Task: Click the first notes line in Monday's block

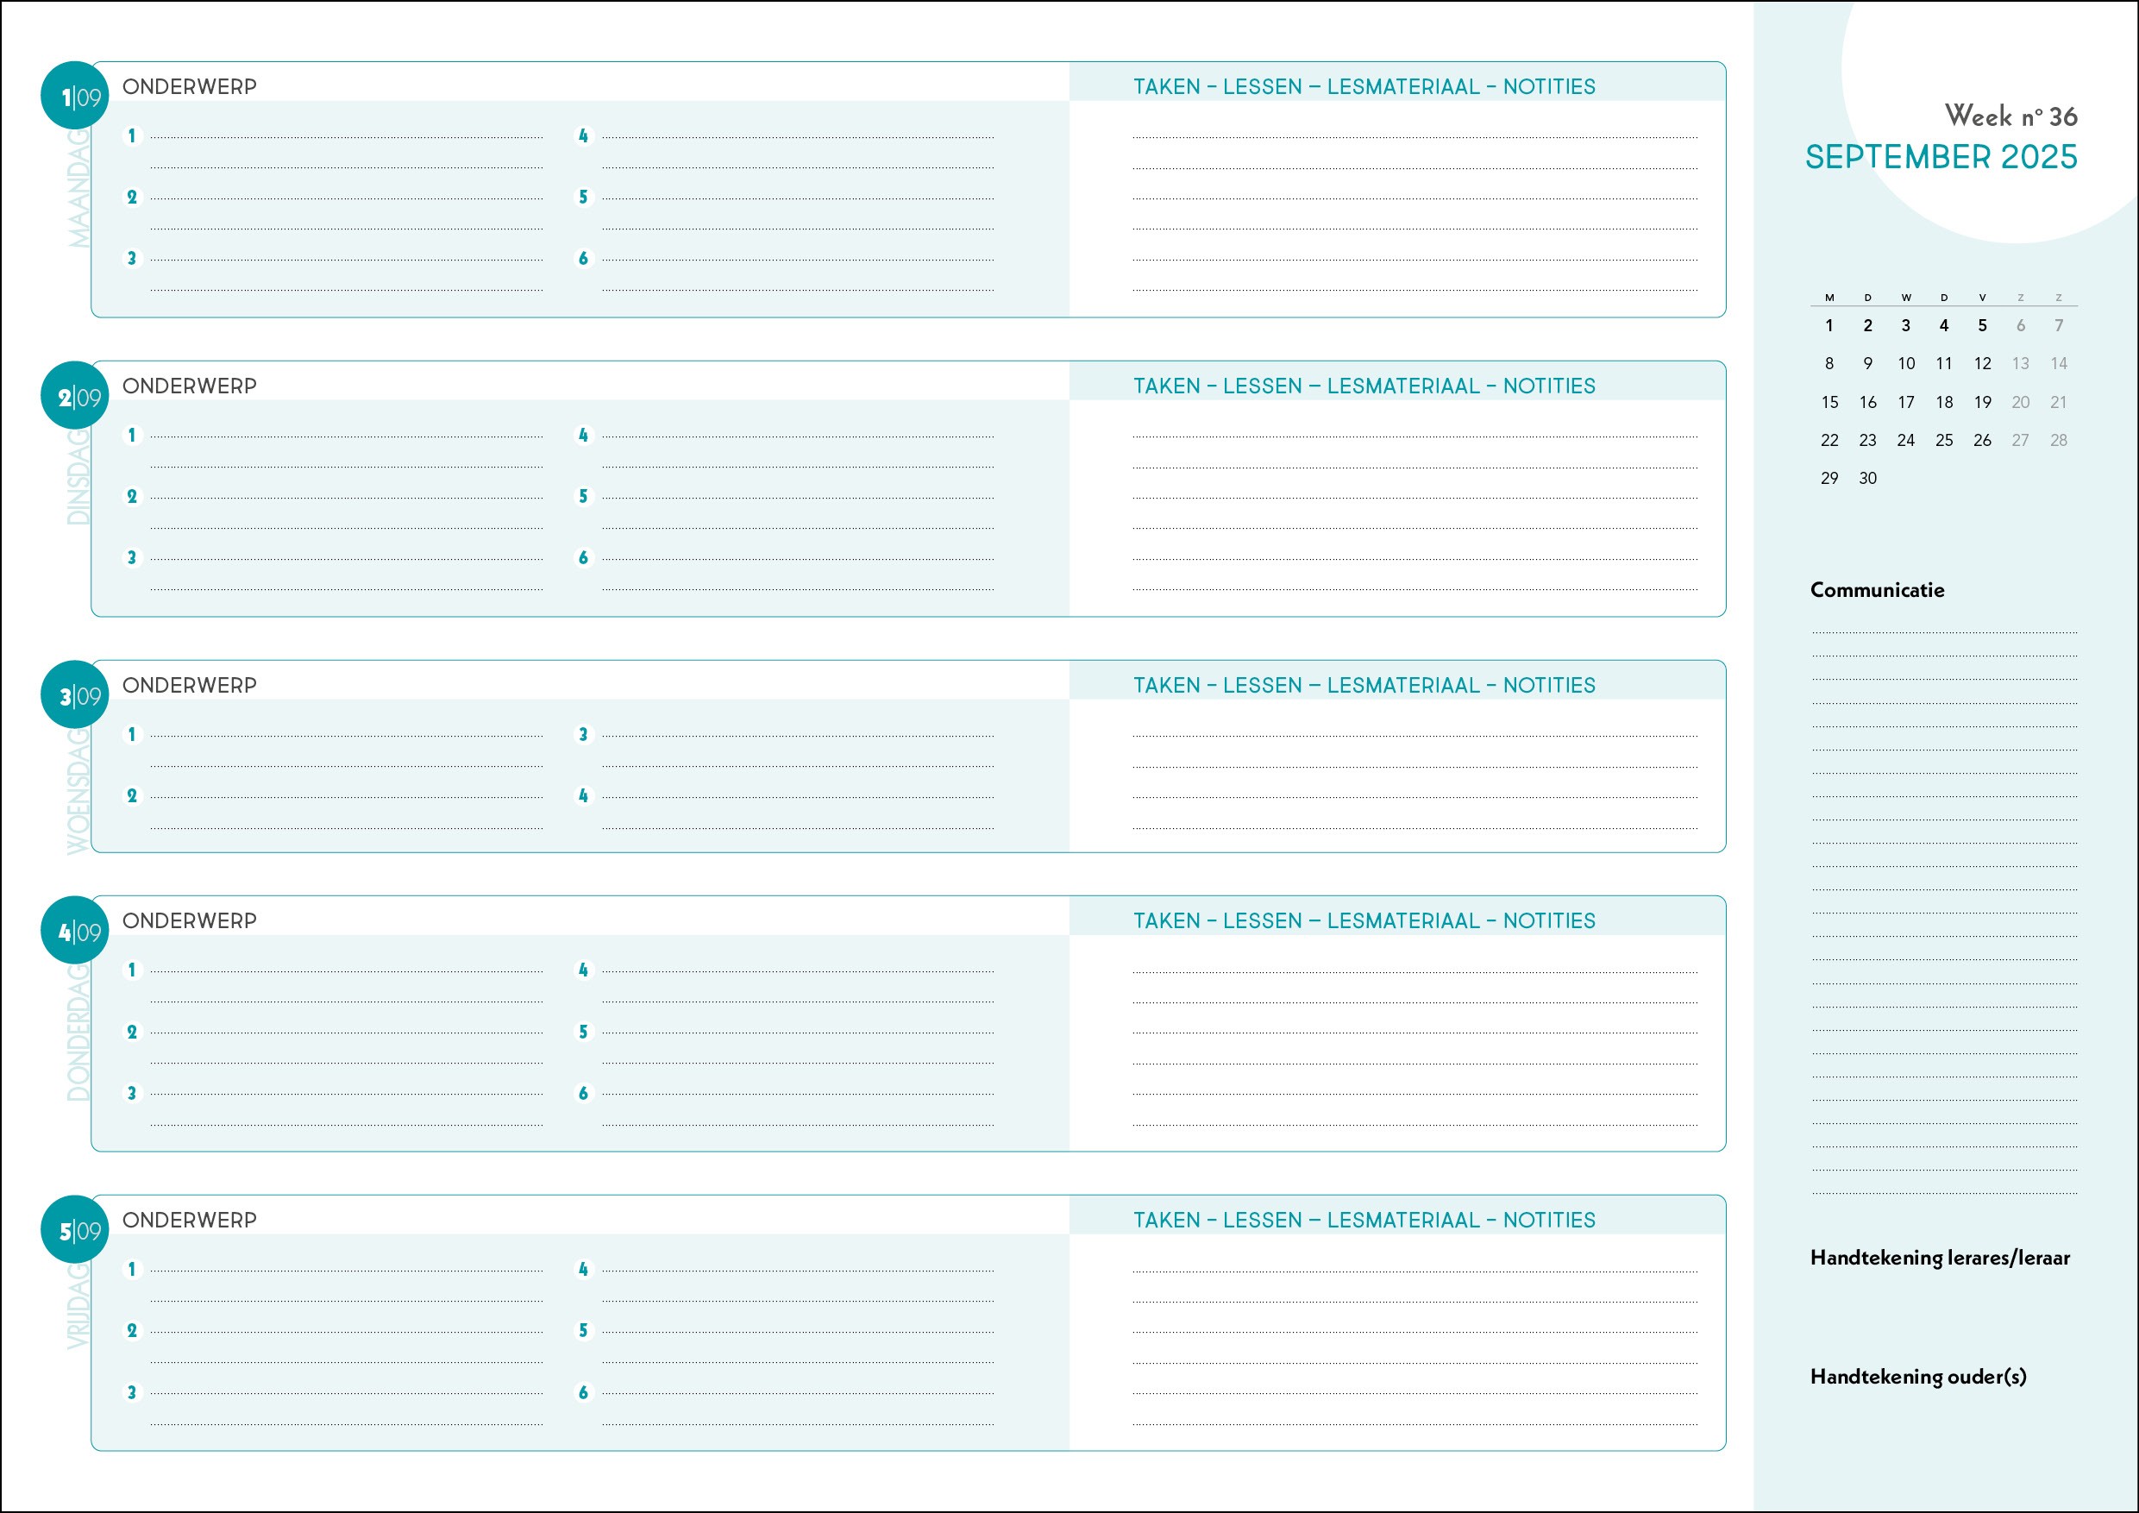Action: (x=1414, y=138)
